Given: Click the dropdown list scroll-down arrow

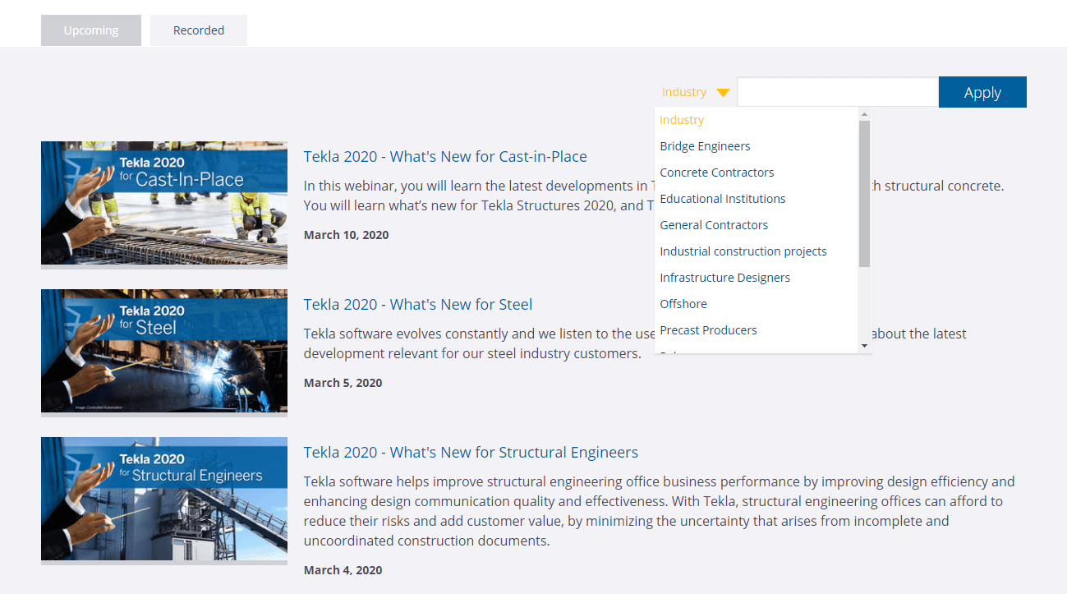Looking at the screenshot, I should pyautogui.click(x=864, y=347).
